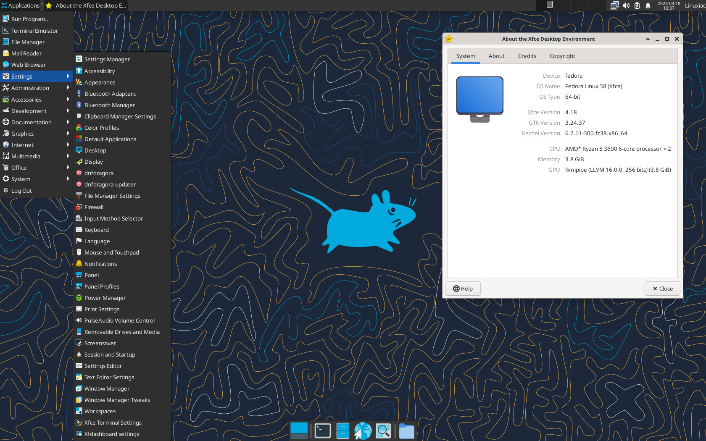Open File Manager from Applications menu
Viewport: 706px width, 441px height.
[36, 42]
